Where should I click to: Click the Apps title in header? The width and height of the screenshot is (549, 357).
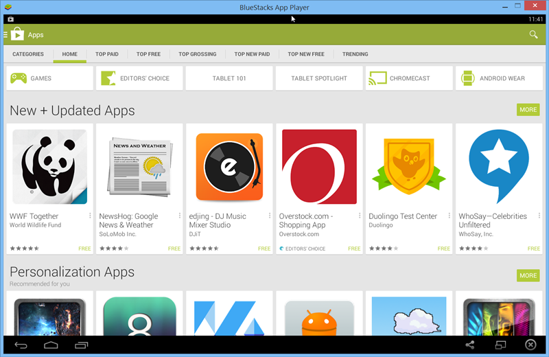(36, 35)
